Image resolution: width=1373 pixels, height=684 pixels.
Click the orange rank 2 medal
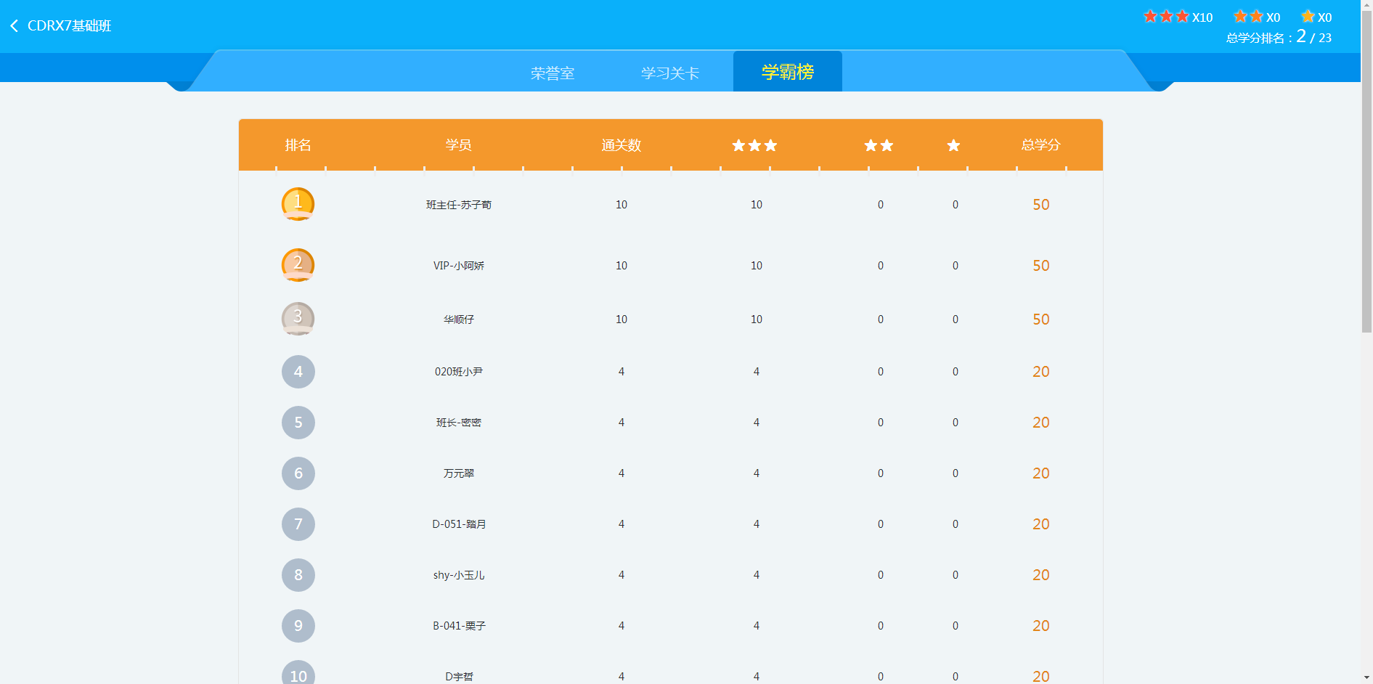point(298,265)
